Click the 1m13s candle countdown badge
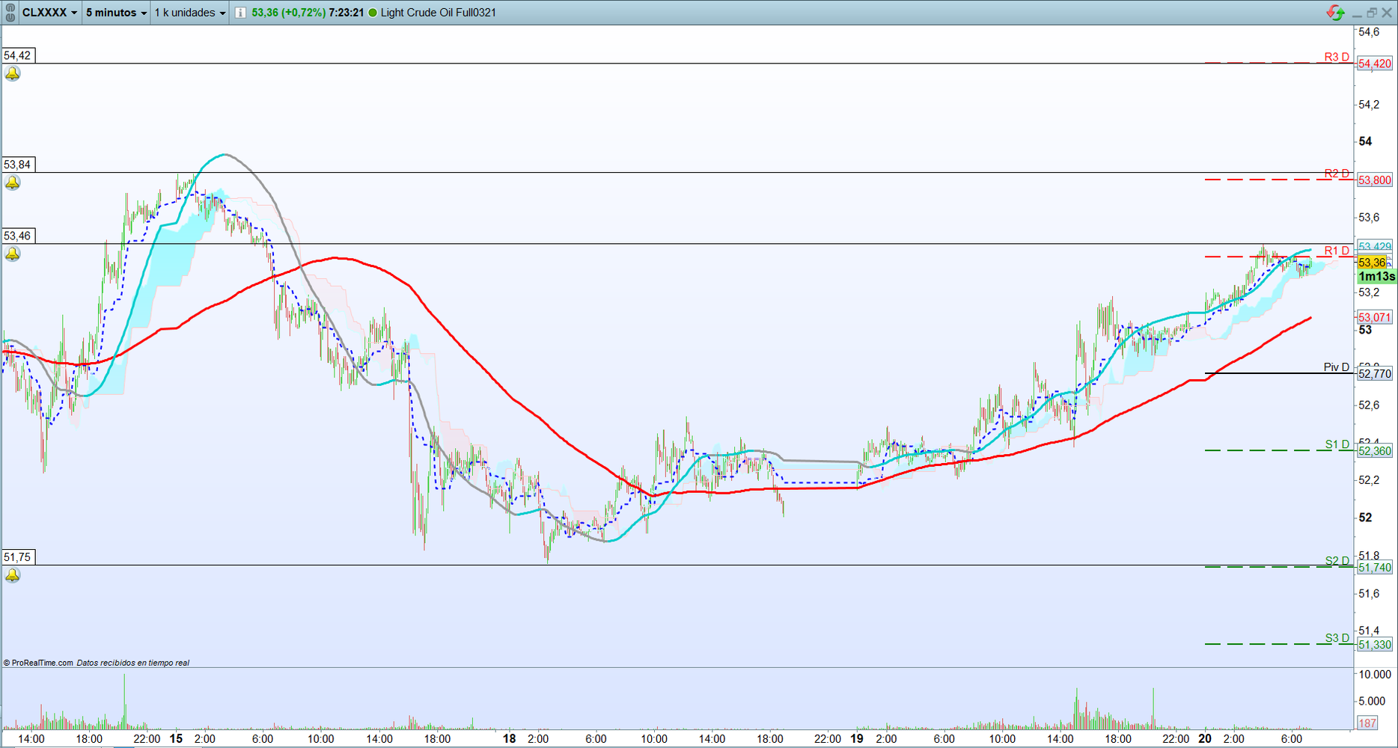 point(1376,277)
